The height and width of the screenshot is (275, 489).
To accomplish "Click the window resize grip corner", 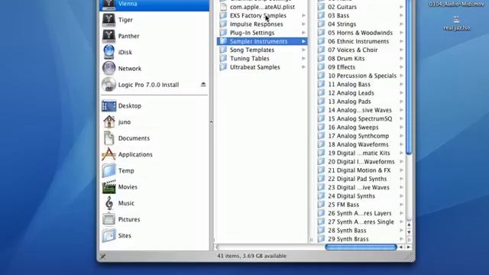I will point(410,257).
